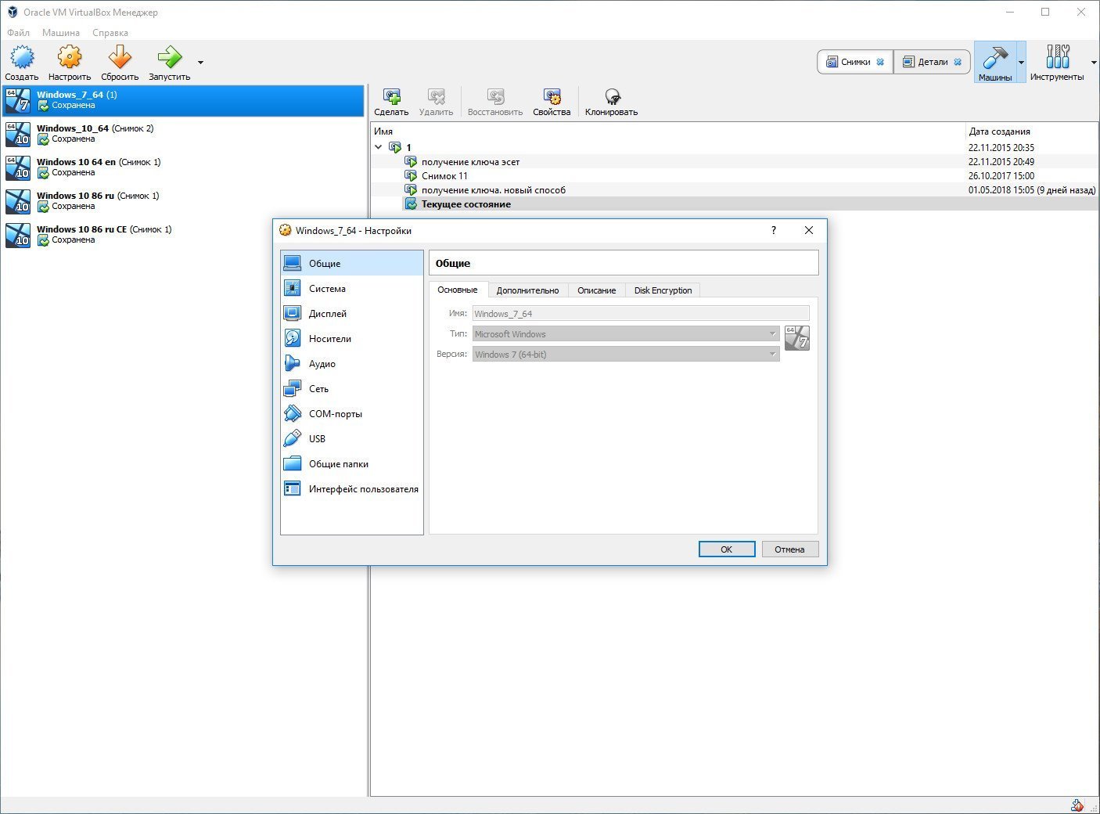Screen dimensions: 1100x814
Task: Select the Windows 10 64 en machine
Action: 183,167
